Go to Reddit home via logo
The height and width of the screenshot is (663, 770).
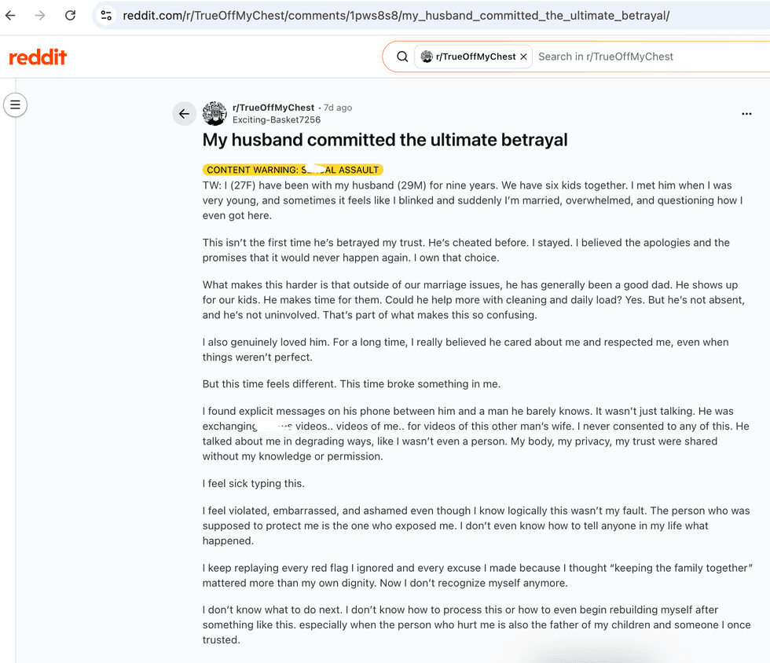[38, 57]
